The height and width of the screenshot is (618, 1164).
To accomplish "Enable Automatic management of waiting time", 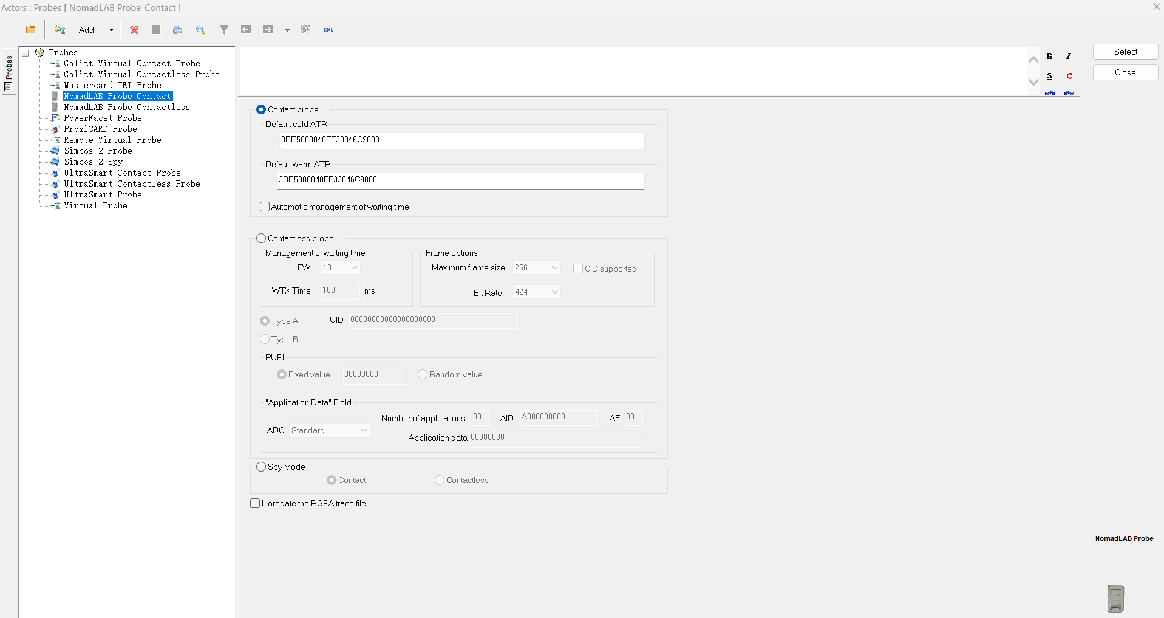I will 265,207.
